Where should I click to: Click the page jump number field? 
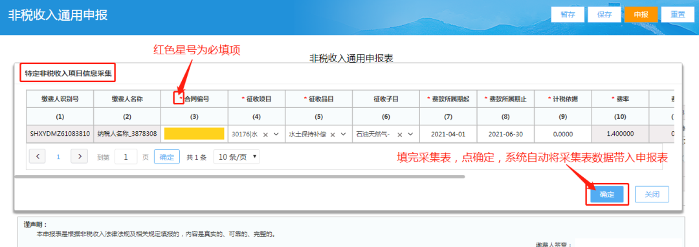tap(126, 156)
